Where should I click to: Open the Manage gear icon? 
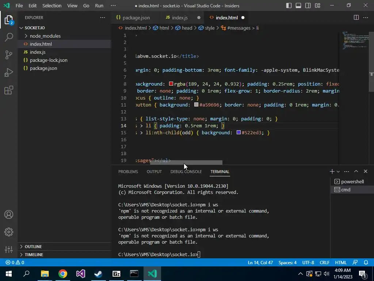(9, 232)
